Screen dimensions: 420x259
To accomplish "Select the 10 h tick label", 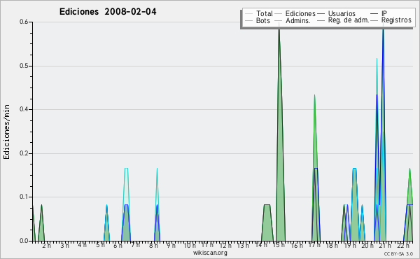I will point(190,245).
